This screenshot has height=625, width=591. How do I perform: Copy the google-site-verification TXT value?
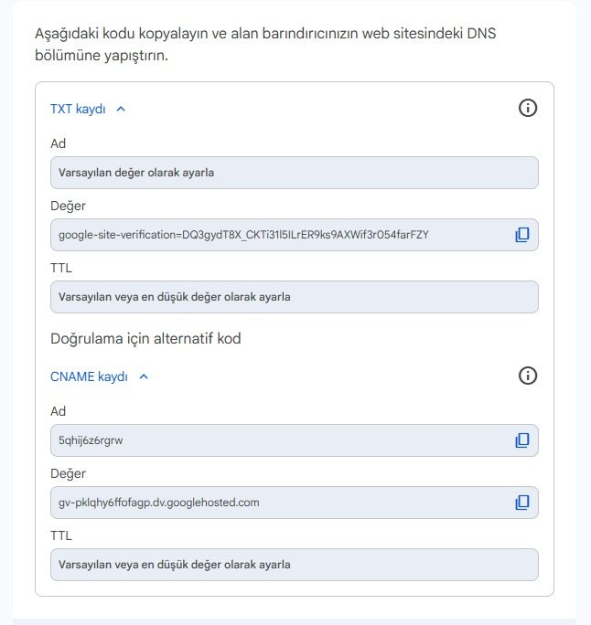pyautogui.click(x=522, y=235)
